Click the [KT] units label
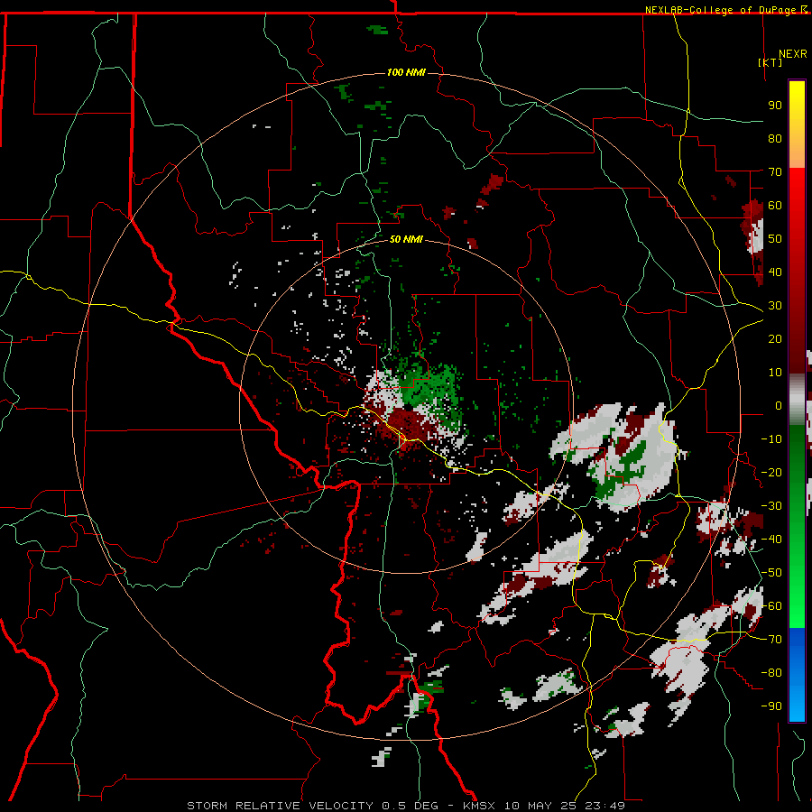 (770, 62)
